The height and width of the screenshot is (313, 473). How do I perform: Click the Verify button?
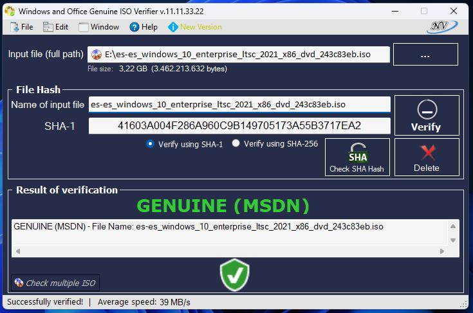(427, 116)
